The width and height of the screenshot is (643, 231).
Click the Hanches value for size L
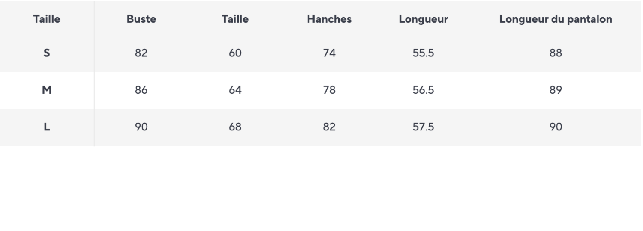pos(329,127)
